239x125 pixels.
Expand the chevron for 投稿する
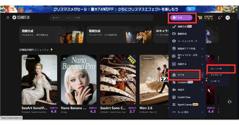(202, 64)
